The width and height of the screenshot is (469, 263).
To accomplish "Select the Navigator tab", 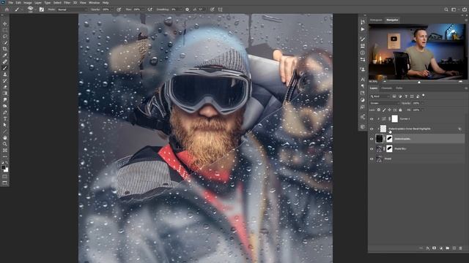I will pos(392,20).
